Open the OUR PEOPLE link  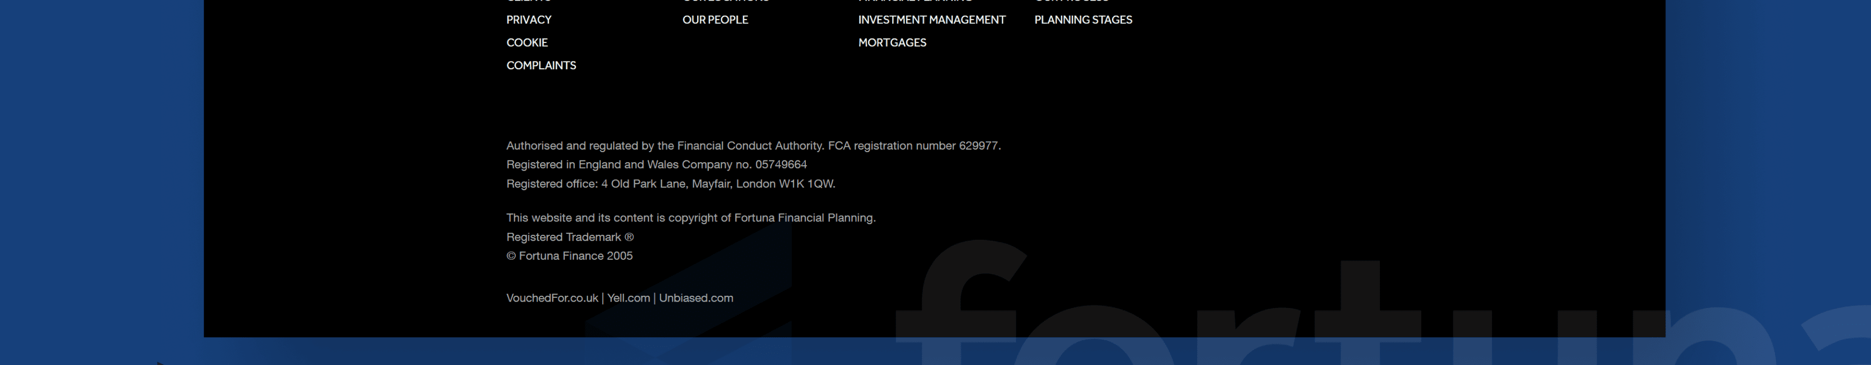click(x=715, y=19)
